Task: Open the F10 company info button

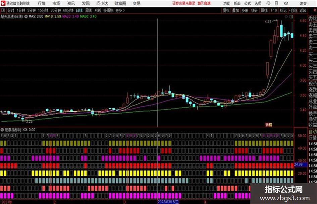Action: [274, 10]
